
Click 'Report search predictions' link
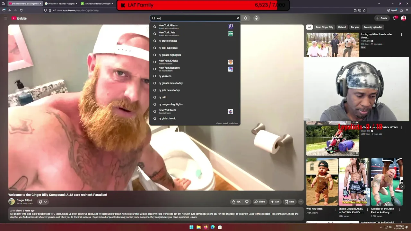tap(227, 123)
